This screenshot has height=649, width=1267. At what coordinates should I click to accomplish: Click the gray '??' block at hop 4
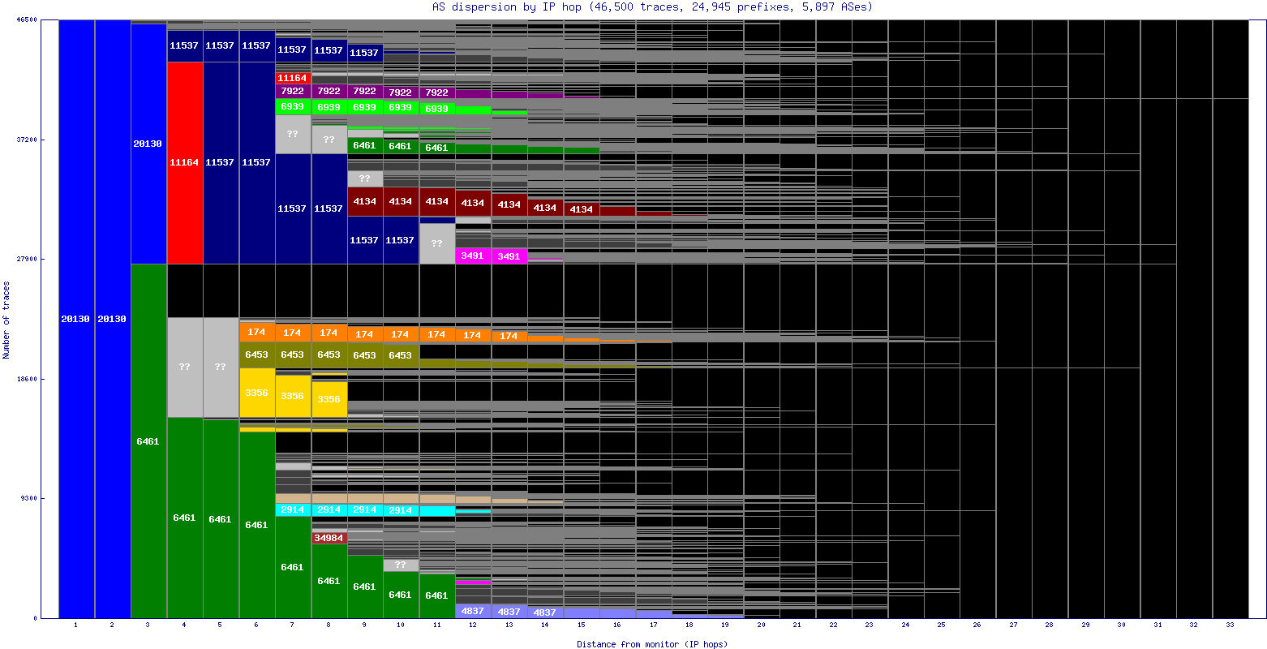[185, 367]
